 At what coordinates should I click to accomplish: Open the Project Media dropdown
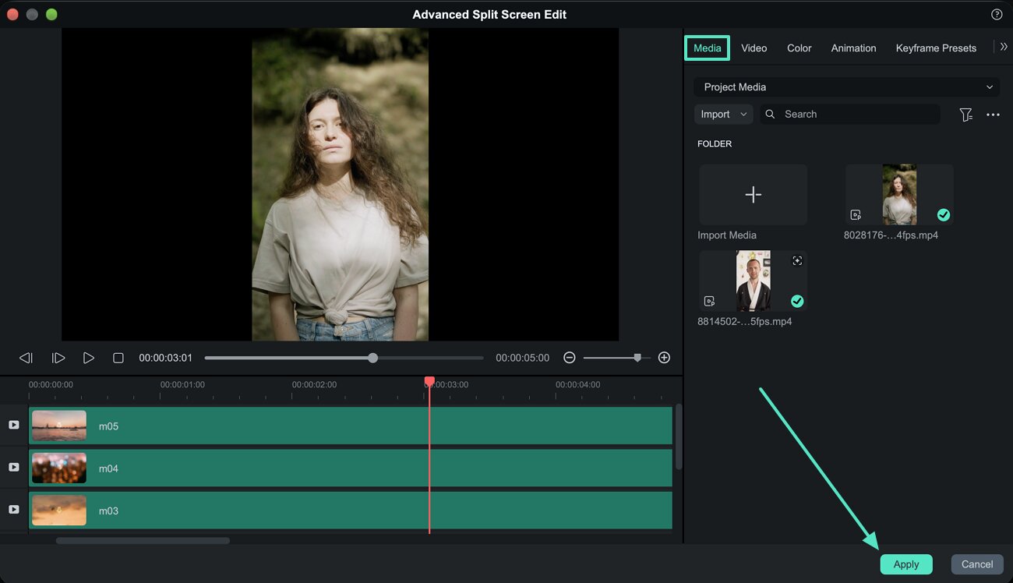coord(847,87)
